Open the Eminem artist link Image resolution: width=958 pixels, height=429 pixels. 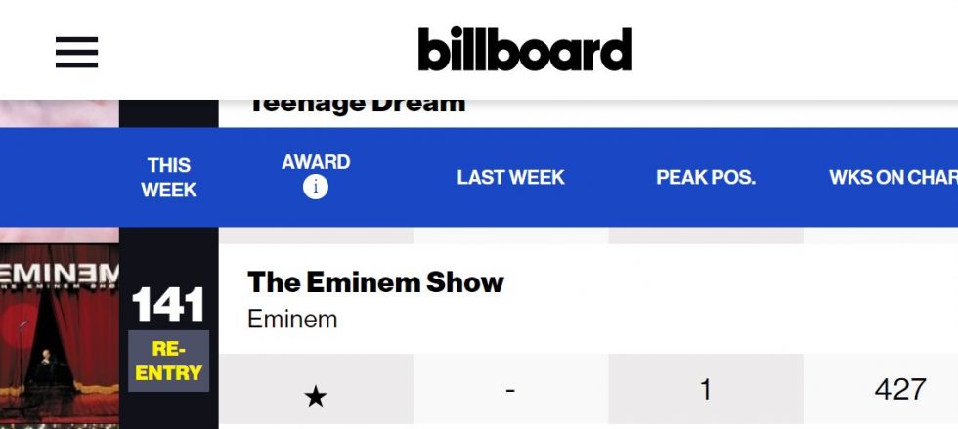tap(292, 319)
